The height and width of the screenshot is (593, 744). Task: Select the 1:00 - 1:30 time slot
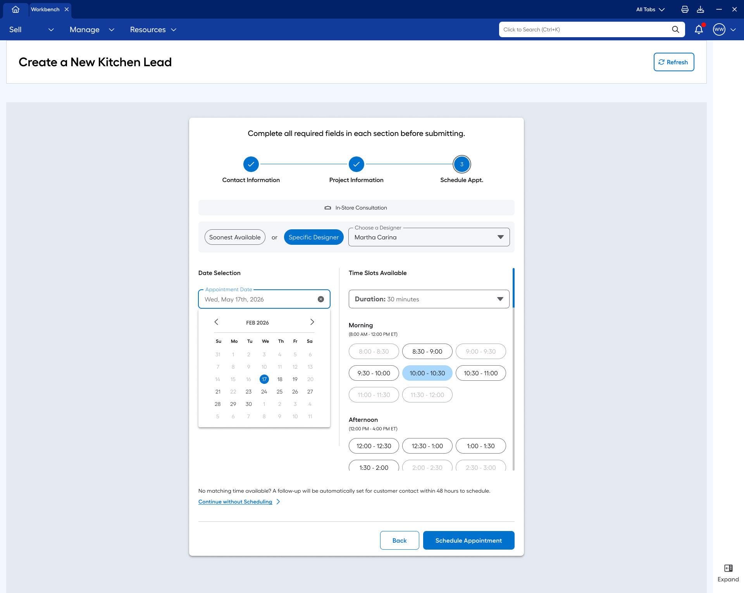pyautogui.click(x=481, y=446)
